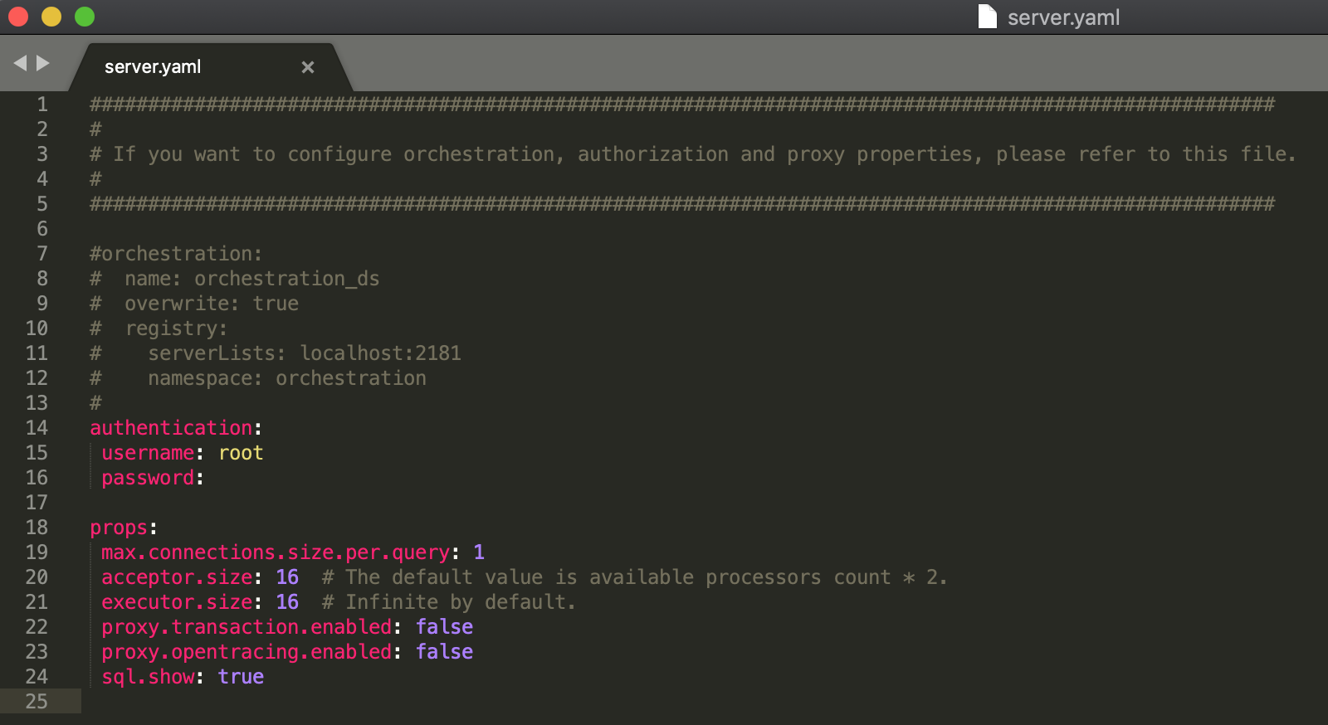1328x725 pixels.
Task: Click the back navigation arrow
Action: (20, 62)
